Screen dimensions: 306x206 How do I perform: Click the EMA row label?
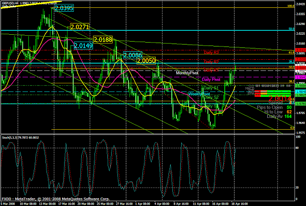(x=251, y=94)
